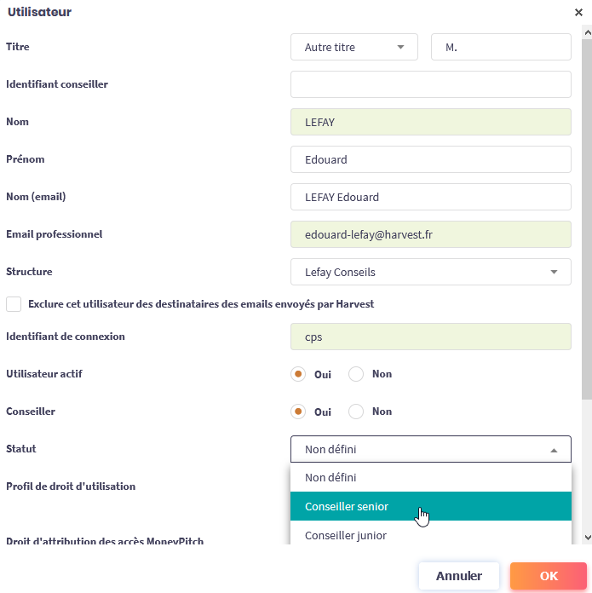Click the Nom field containing LEFAY
The image size is (592, 593).
(x=430, y=123)
